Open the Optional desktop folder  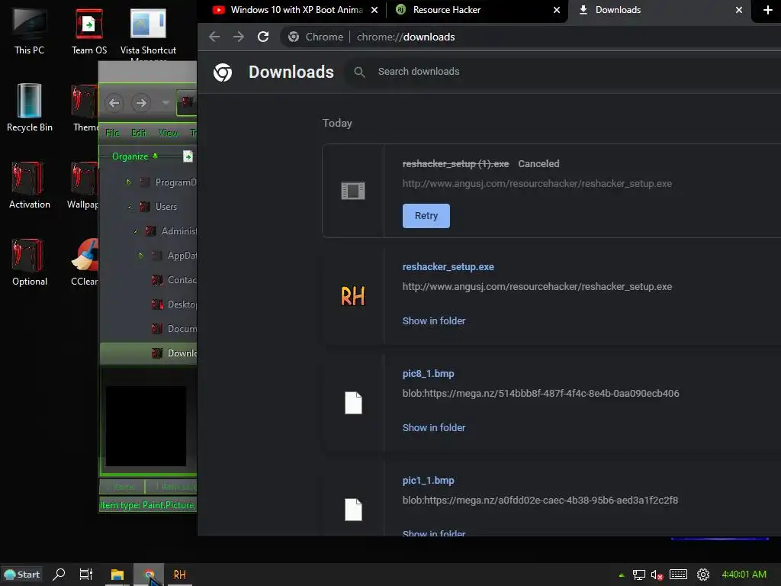click(x=30, y=262)
